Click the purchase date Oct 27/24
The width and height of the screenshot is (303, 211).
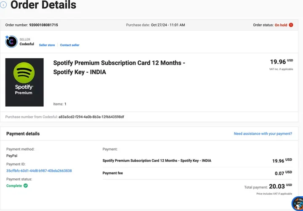click(x=168, y=25)
